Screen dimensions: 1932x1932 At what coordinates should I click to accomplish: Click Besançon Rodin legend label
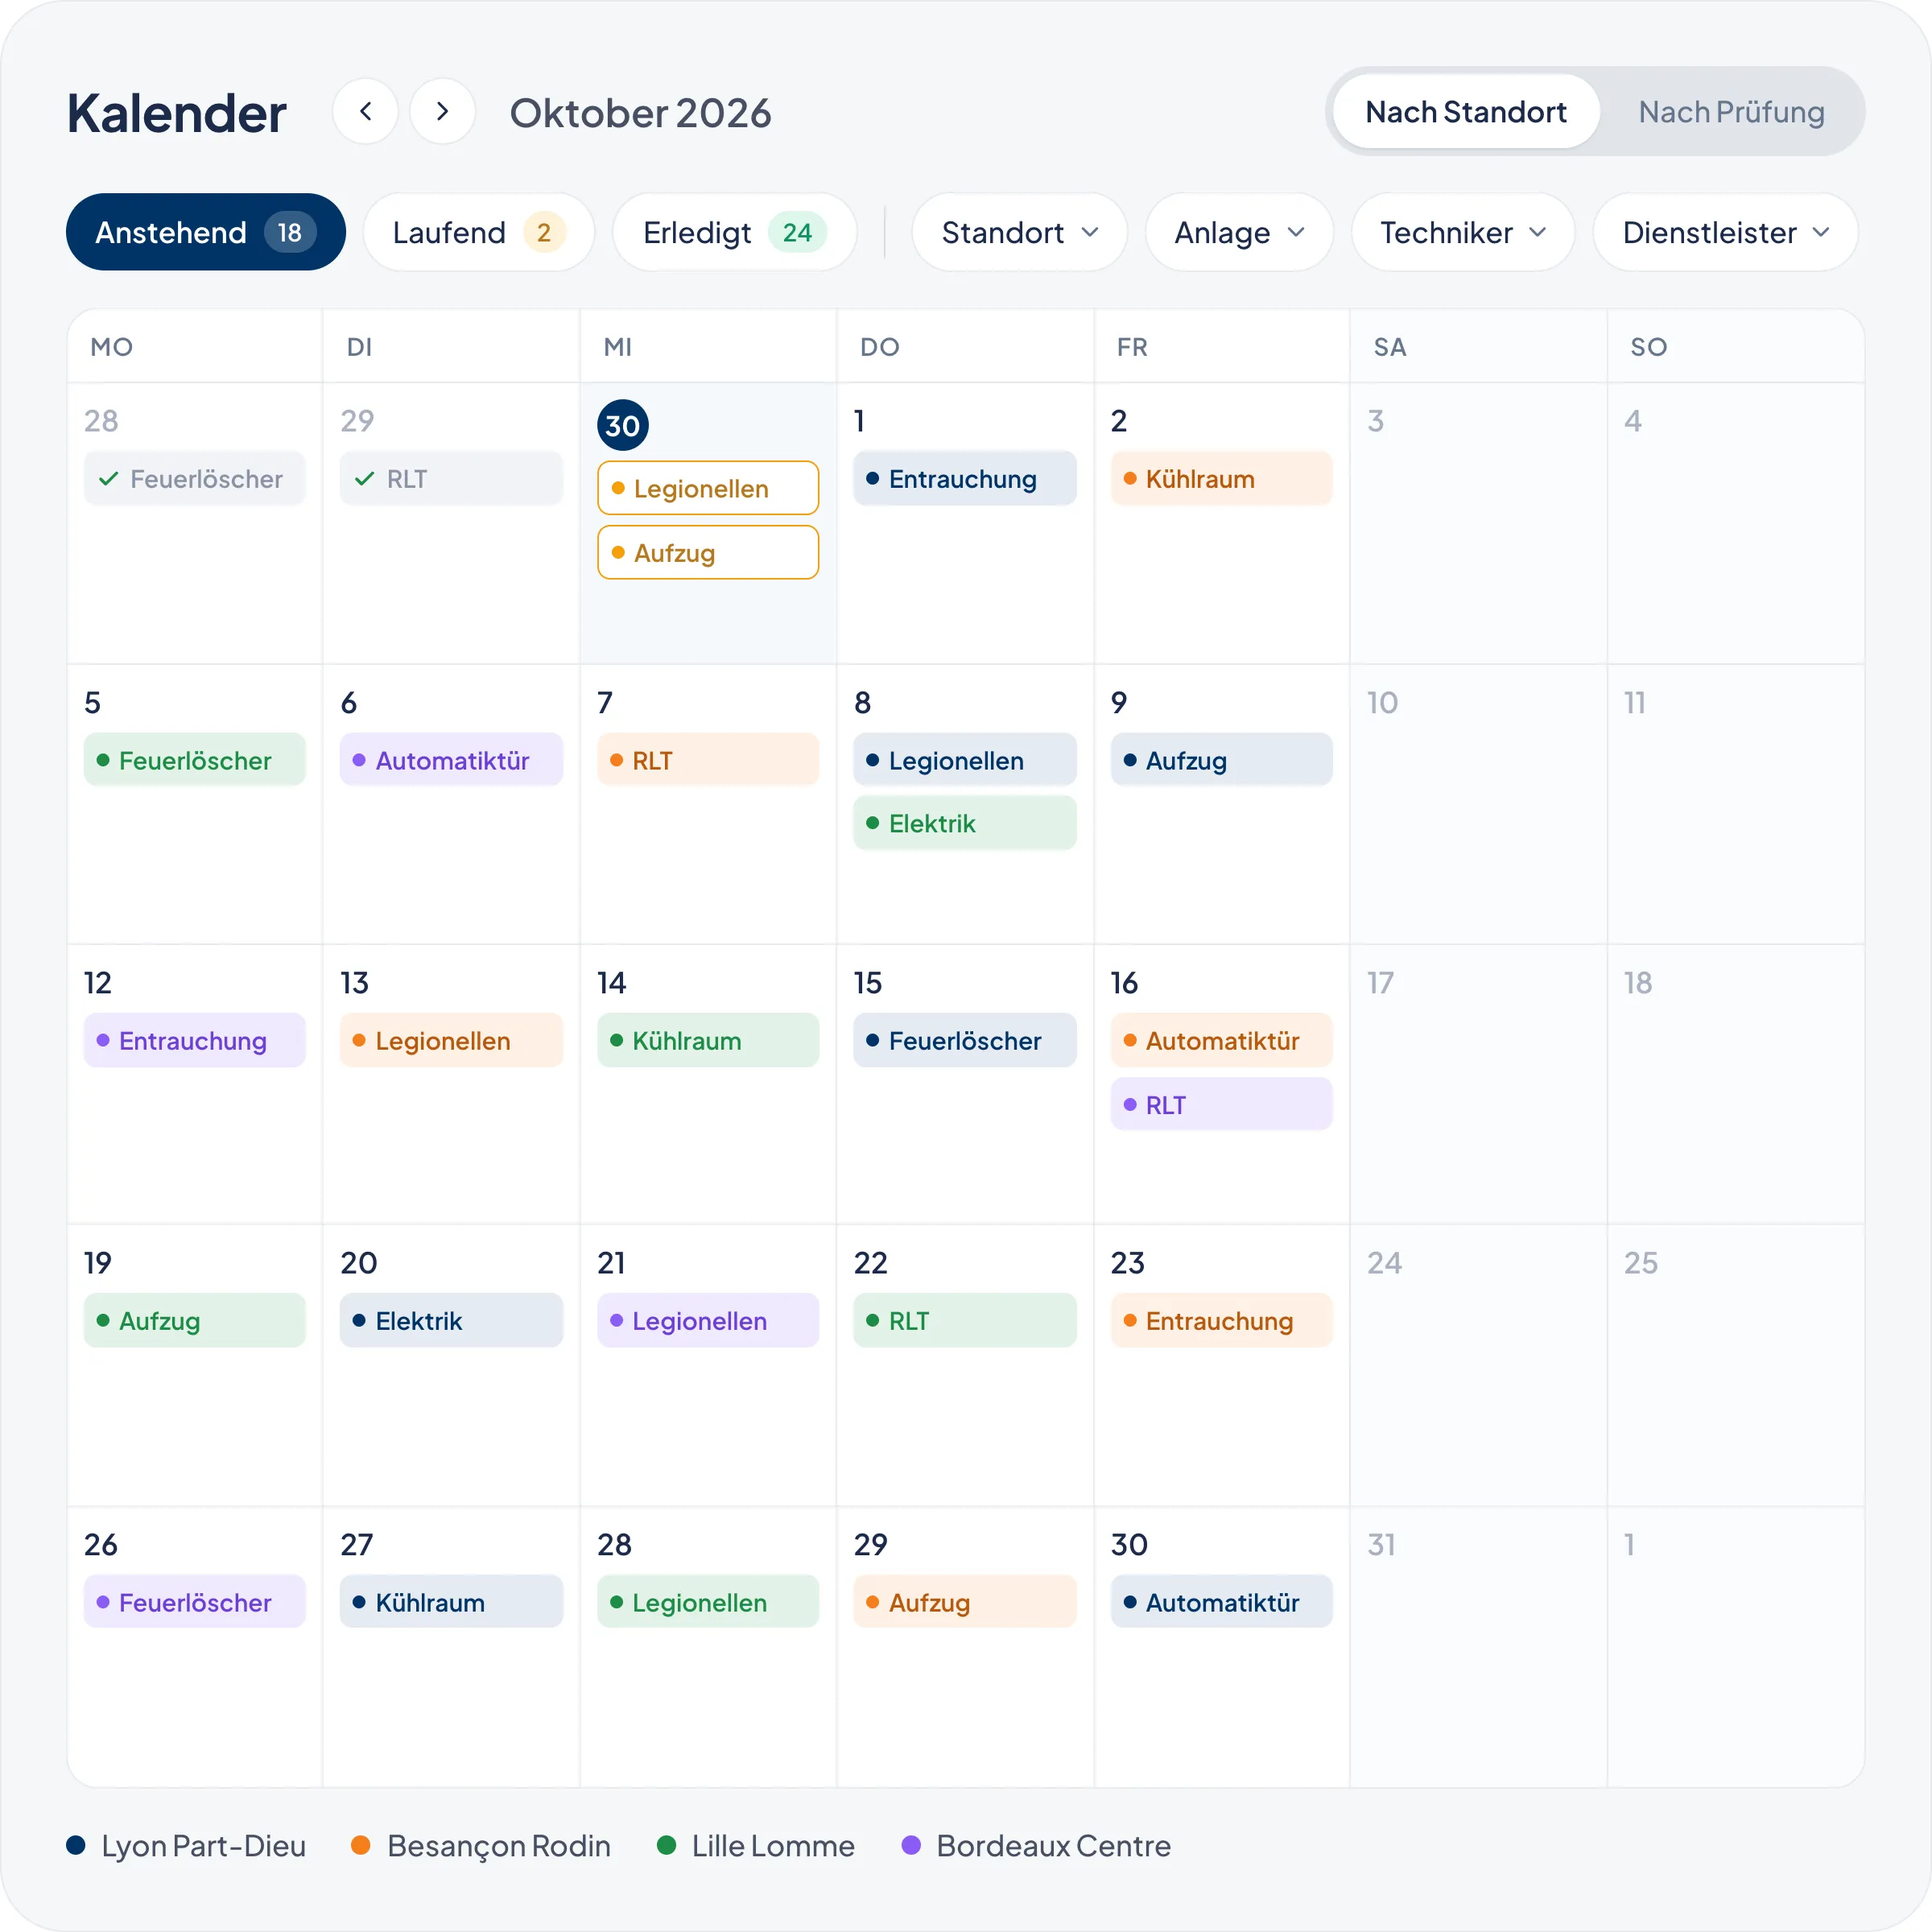[498, 1845]
